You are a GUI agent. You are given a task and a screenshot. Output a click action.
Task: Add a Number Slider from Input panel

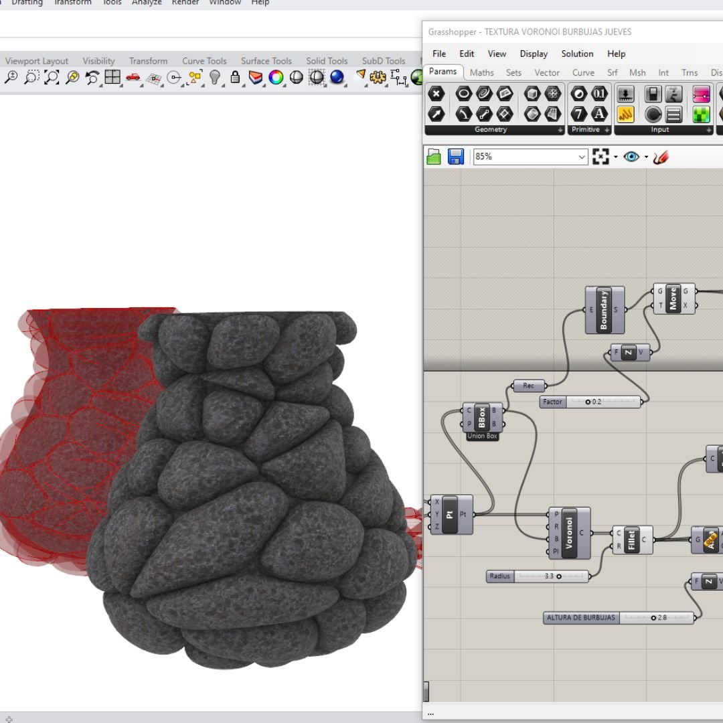pyautogui.click(x=625, y=94)
